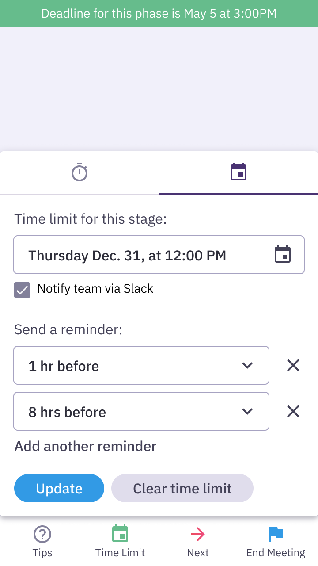
Task: Remove the "1 hr before" reminder
Action: pos(293,365)
